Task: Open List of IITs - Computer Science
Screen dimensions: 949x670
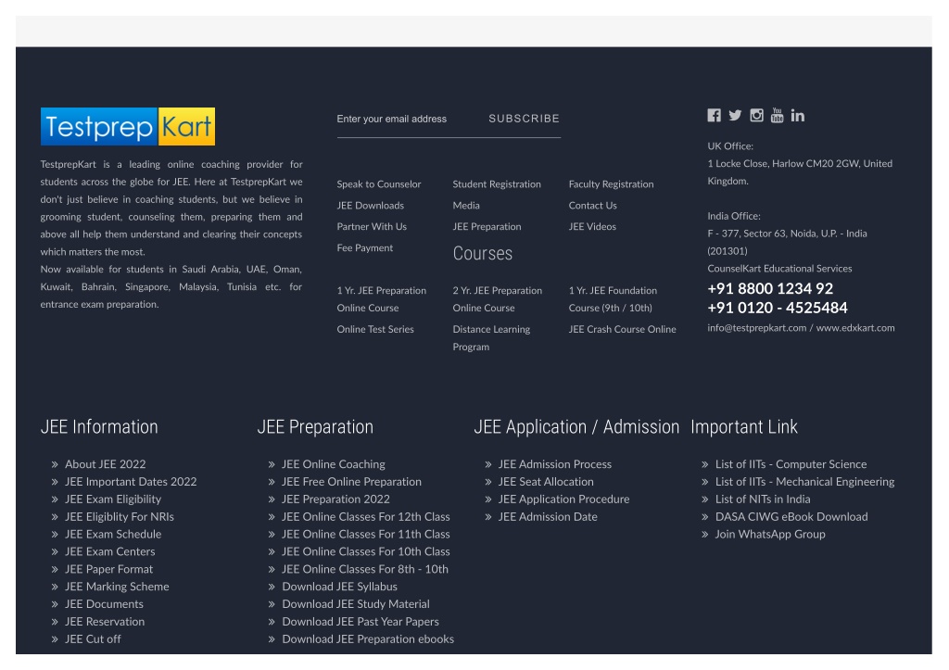Action: pos(791,464)
